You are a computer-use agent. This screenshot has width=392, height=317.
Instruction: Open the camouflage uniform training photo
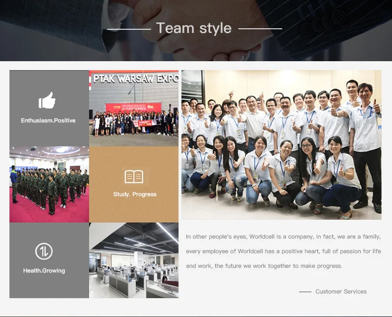pyautogui.click(x=49, y=184)
